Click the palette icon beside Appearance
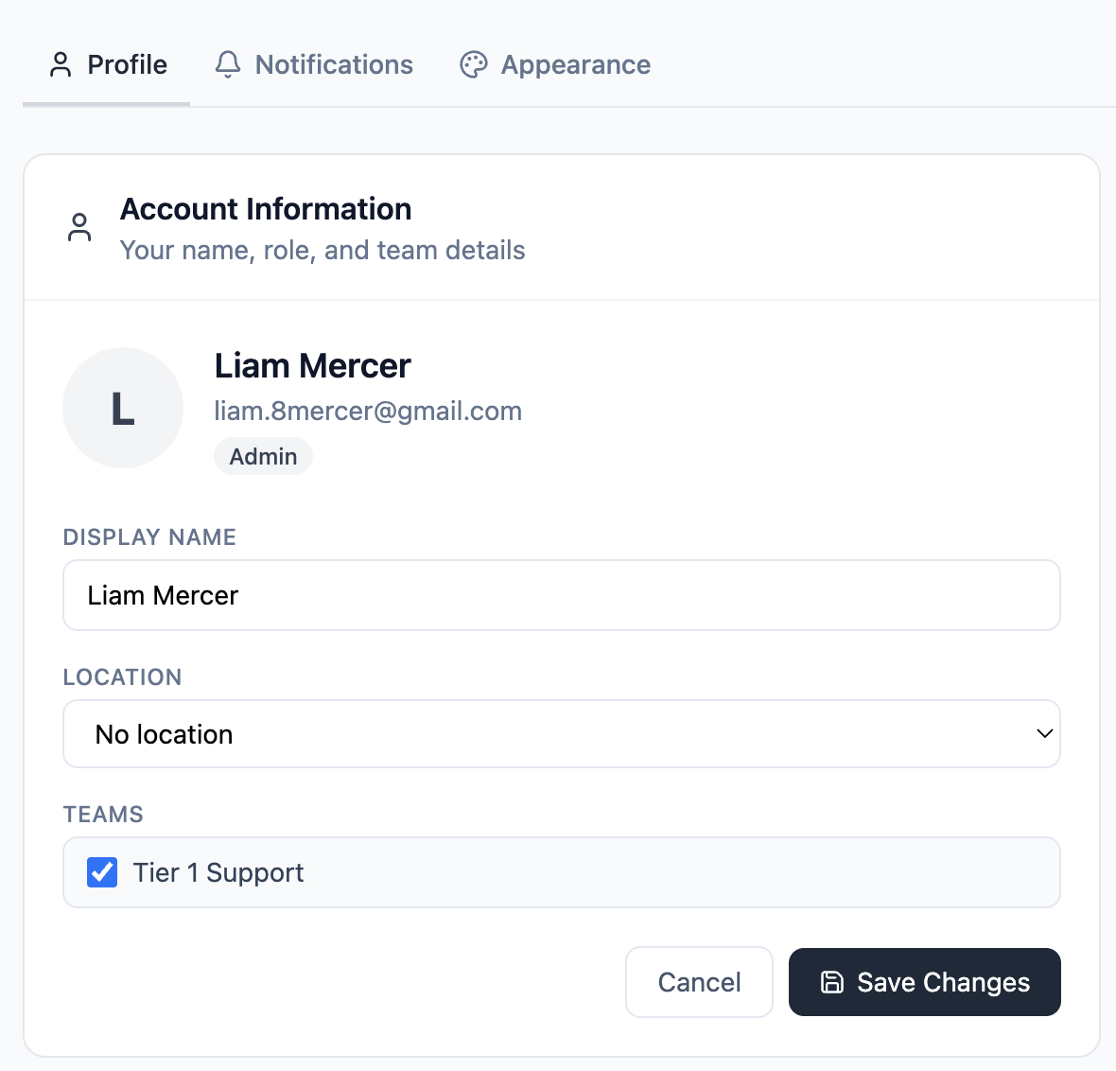1116x1071 pixels. 475,64
